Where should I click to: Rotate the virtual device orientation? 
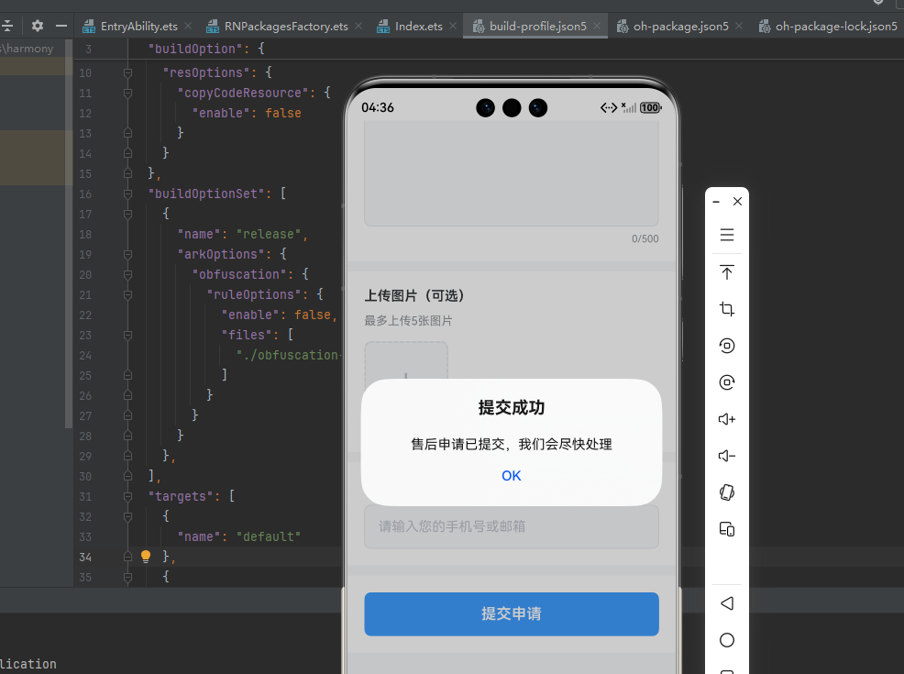tap(727, 492)
